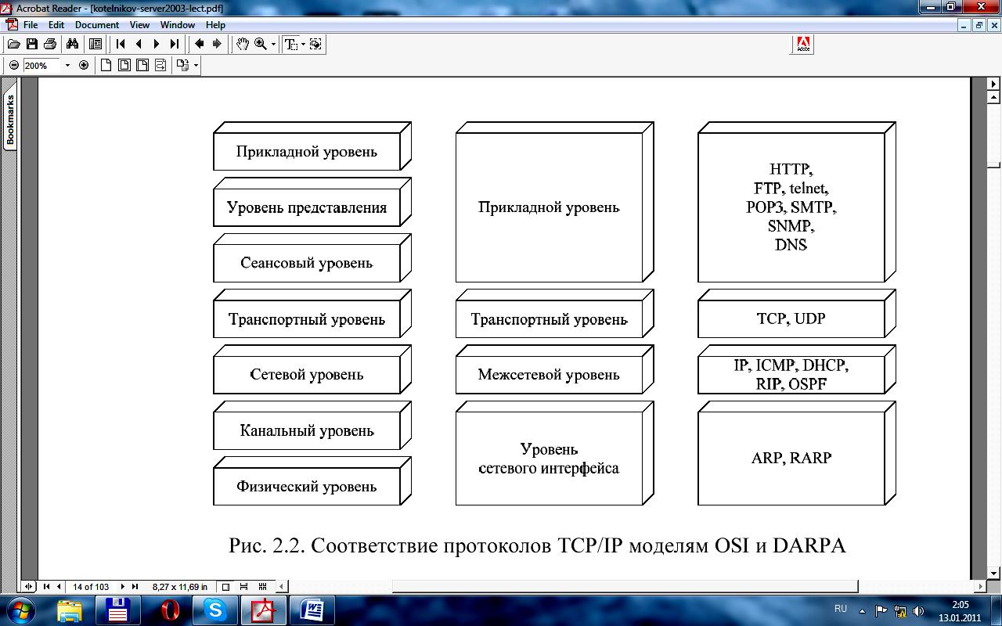Go to first page from the top toolbar
This screenshot has height=626, width=1002.
pyautogui.click(x=121, y=44)
